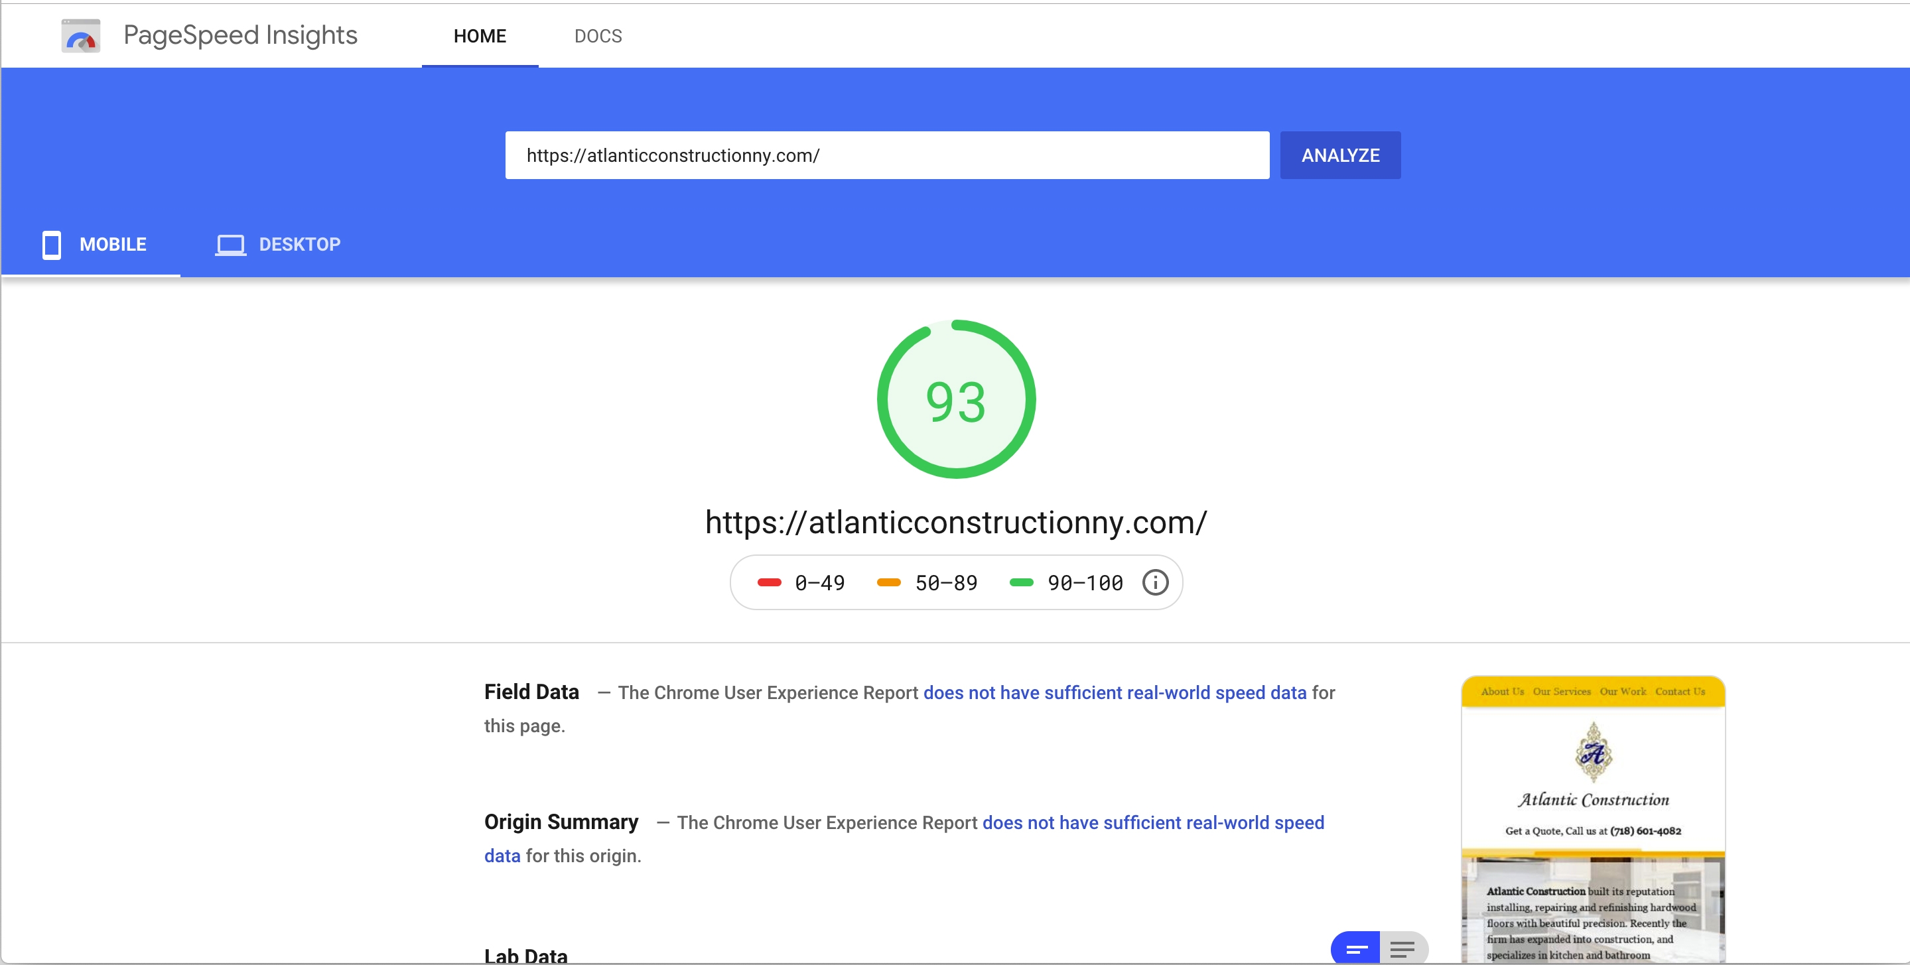
Task: Click the red 0–49 legend marker
Action: point(769,582)
